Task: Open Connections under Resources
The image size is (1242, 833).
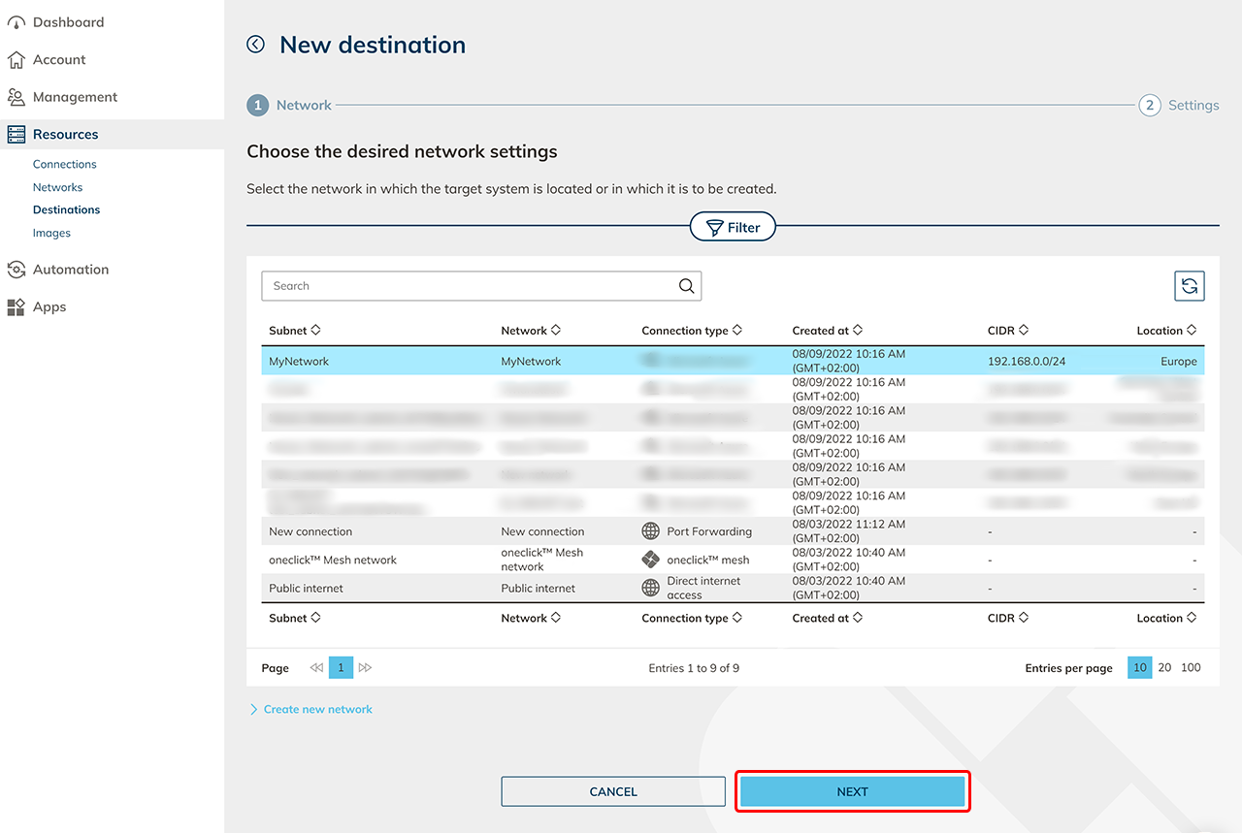Action: [x=64, y=164]
